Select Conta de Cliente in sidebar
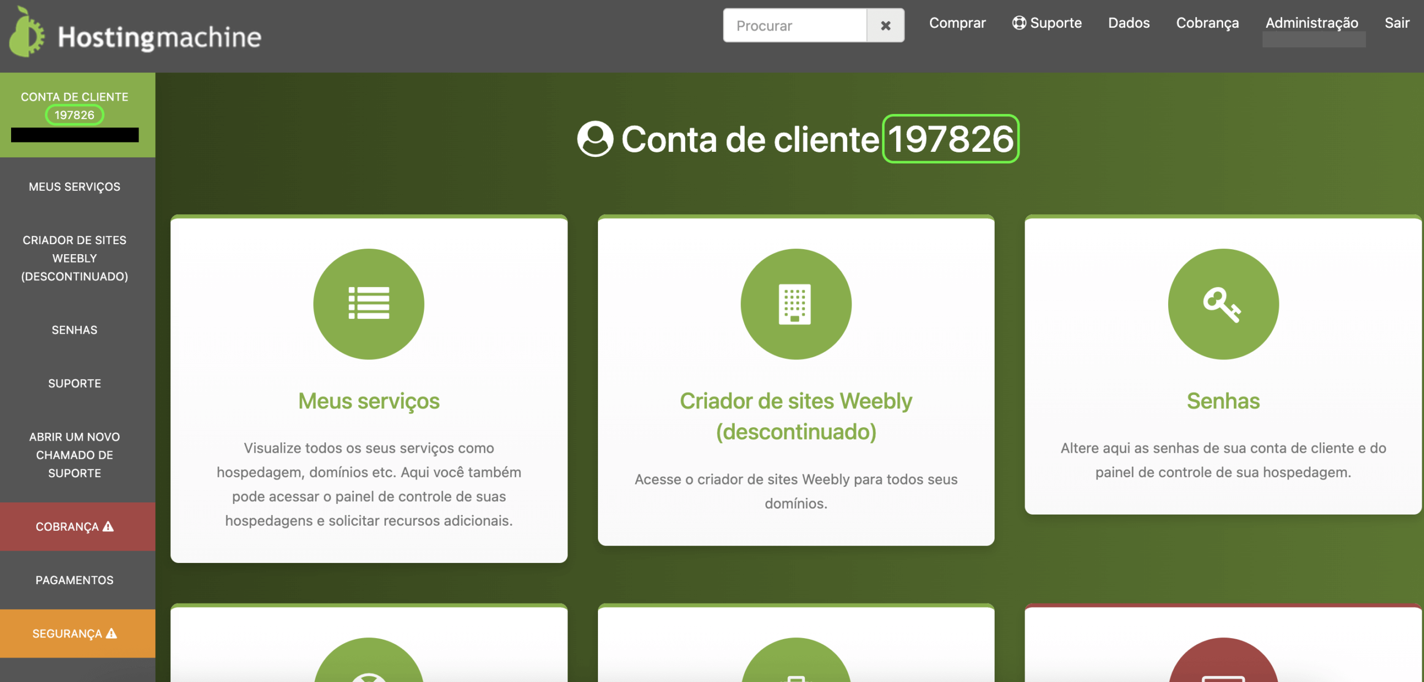1424x682 pixels. click(77, 115)
